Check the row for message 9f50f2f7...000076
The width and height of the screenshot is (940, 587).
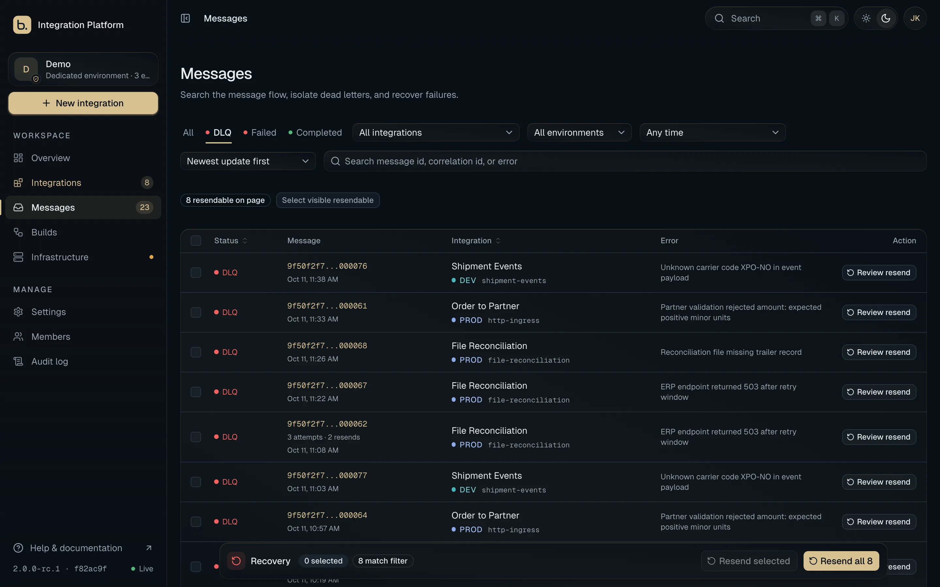[196, 273]
